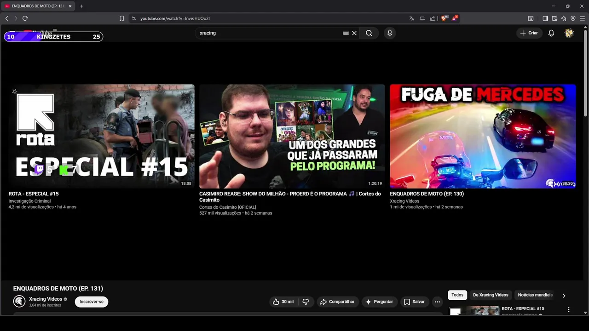589x331 pixels.
Task: Open Cortes do Casimito [OFICIAL] channel
Action: coord(228,207)
